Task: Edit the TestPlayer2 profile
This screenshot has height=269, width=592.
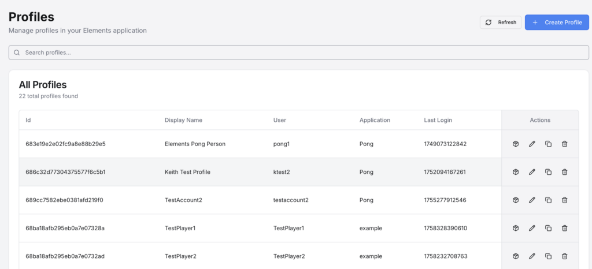Action: click(x=532, y=256)
